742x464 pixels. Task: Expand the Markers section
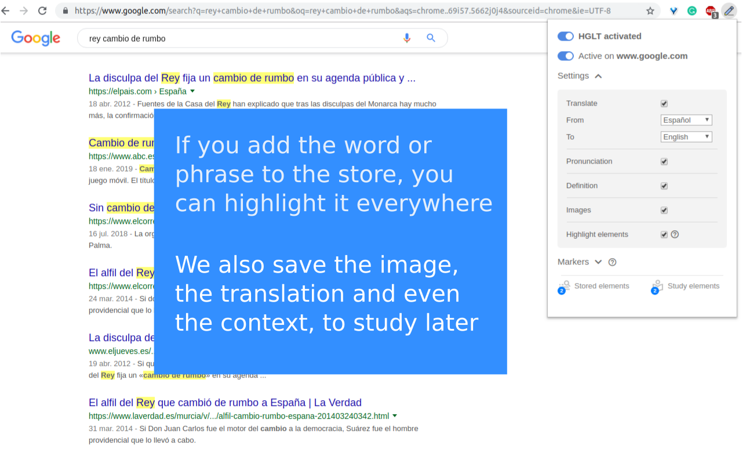pos(580,262)
